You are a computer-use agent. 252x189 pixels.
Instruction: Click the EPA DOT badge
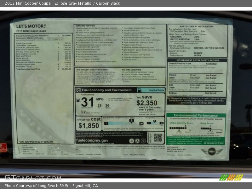click(x=78, y=90)
